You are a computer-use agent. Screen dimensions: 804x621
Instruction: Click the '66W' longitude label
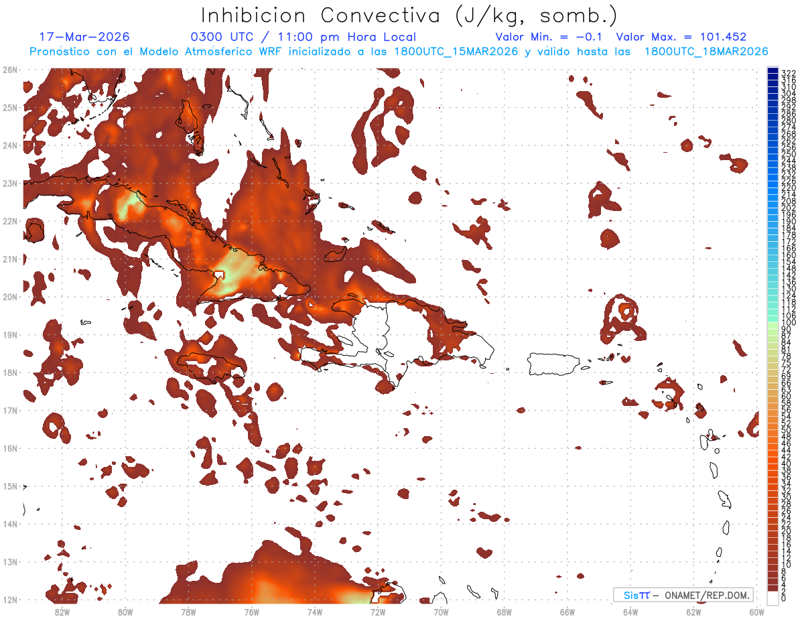click(567, 612)
